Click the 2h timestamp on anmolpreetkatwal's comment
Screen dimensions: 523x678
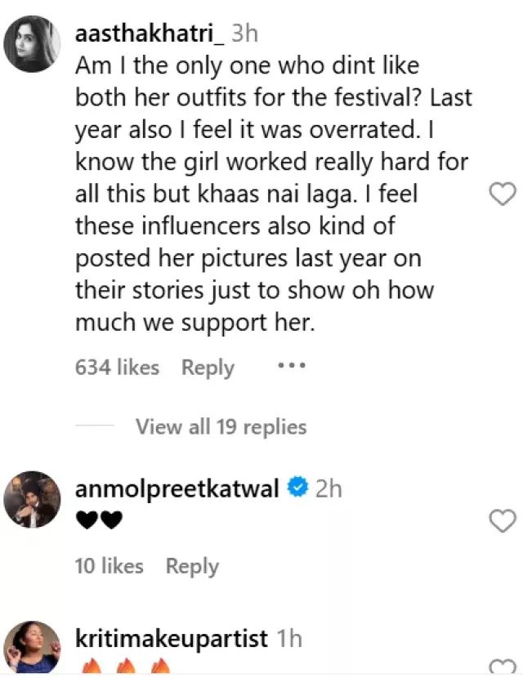click(x=328, y=488)
